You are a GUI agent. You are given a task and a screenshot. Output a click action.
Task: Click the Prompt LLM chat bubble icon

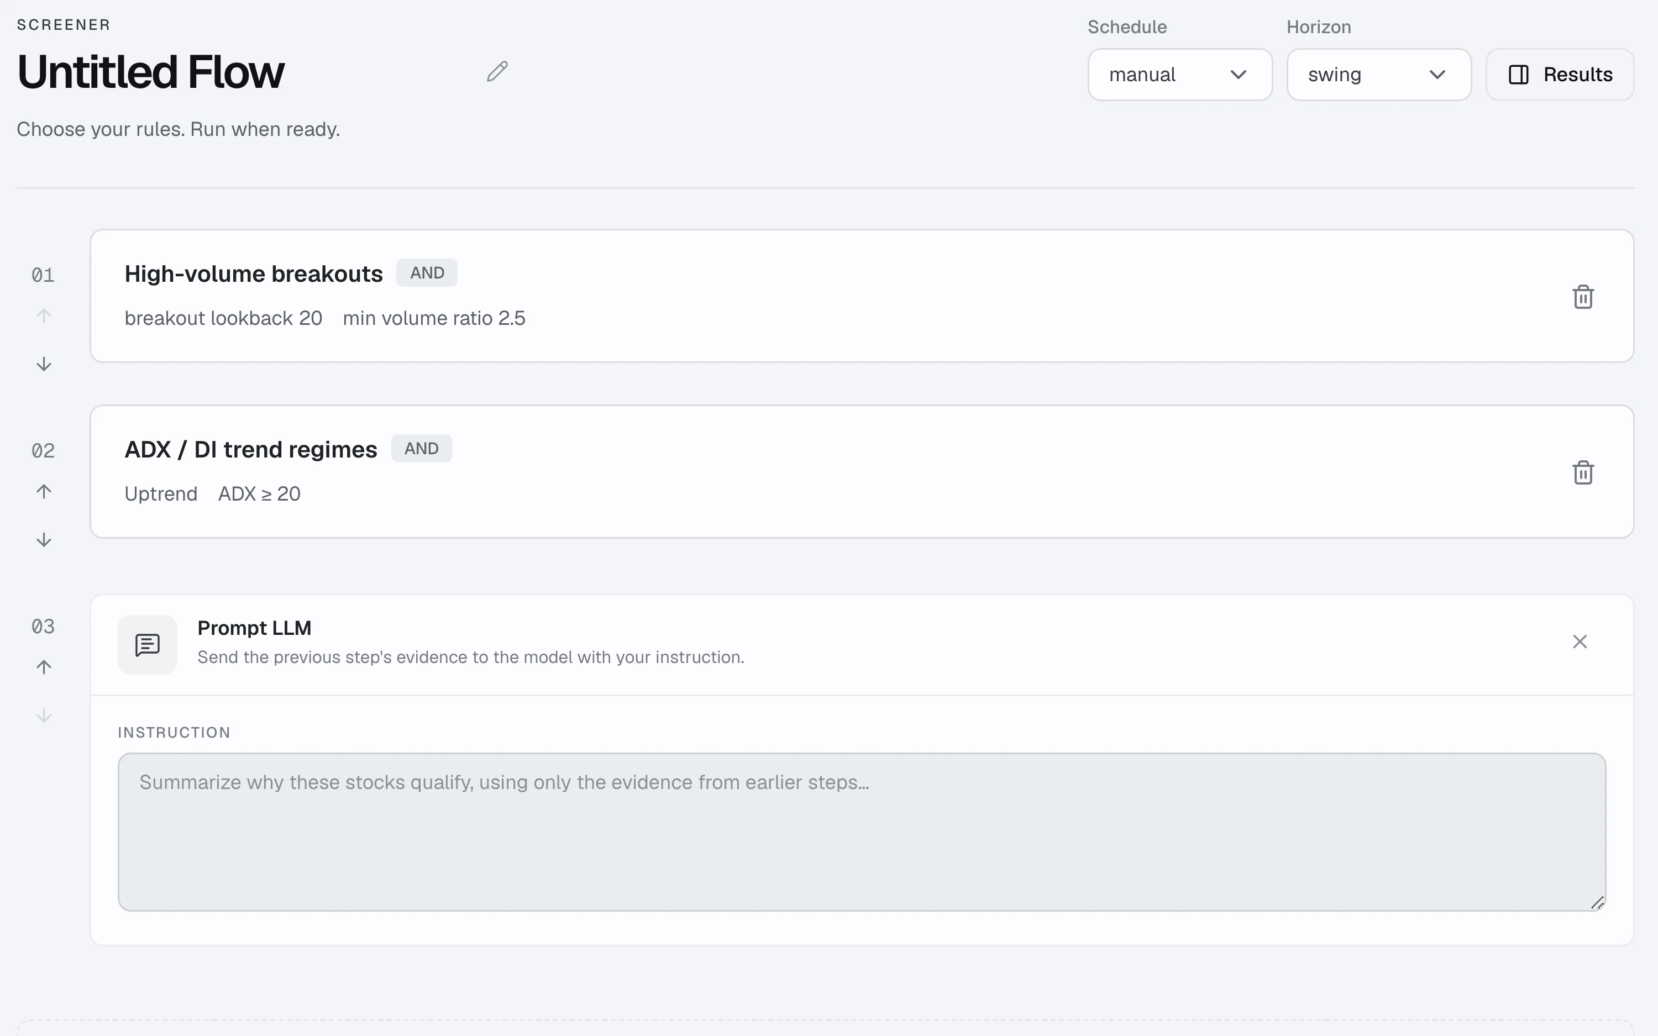(148, 645)
